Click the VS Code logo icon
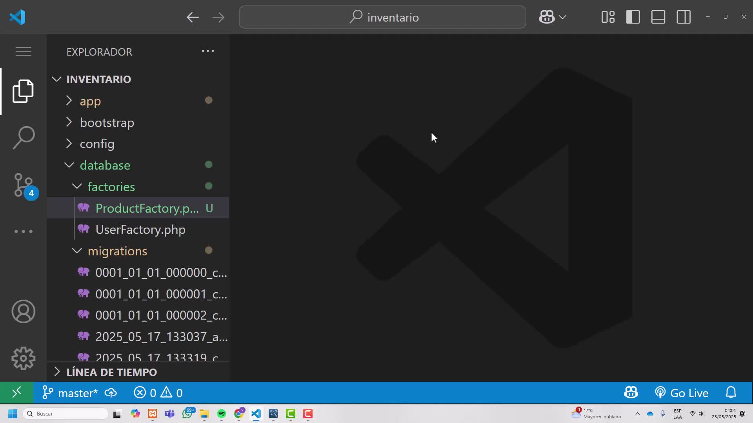The height and width of the screenshot is (423, 753). [x=17, y=17]
